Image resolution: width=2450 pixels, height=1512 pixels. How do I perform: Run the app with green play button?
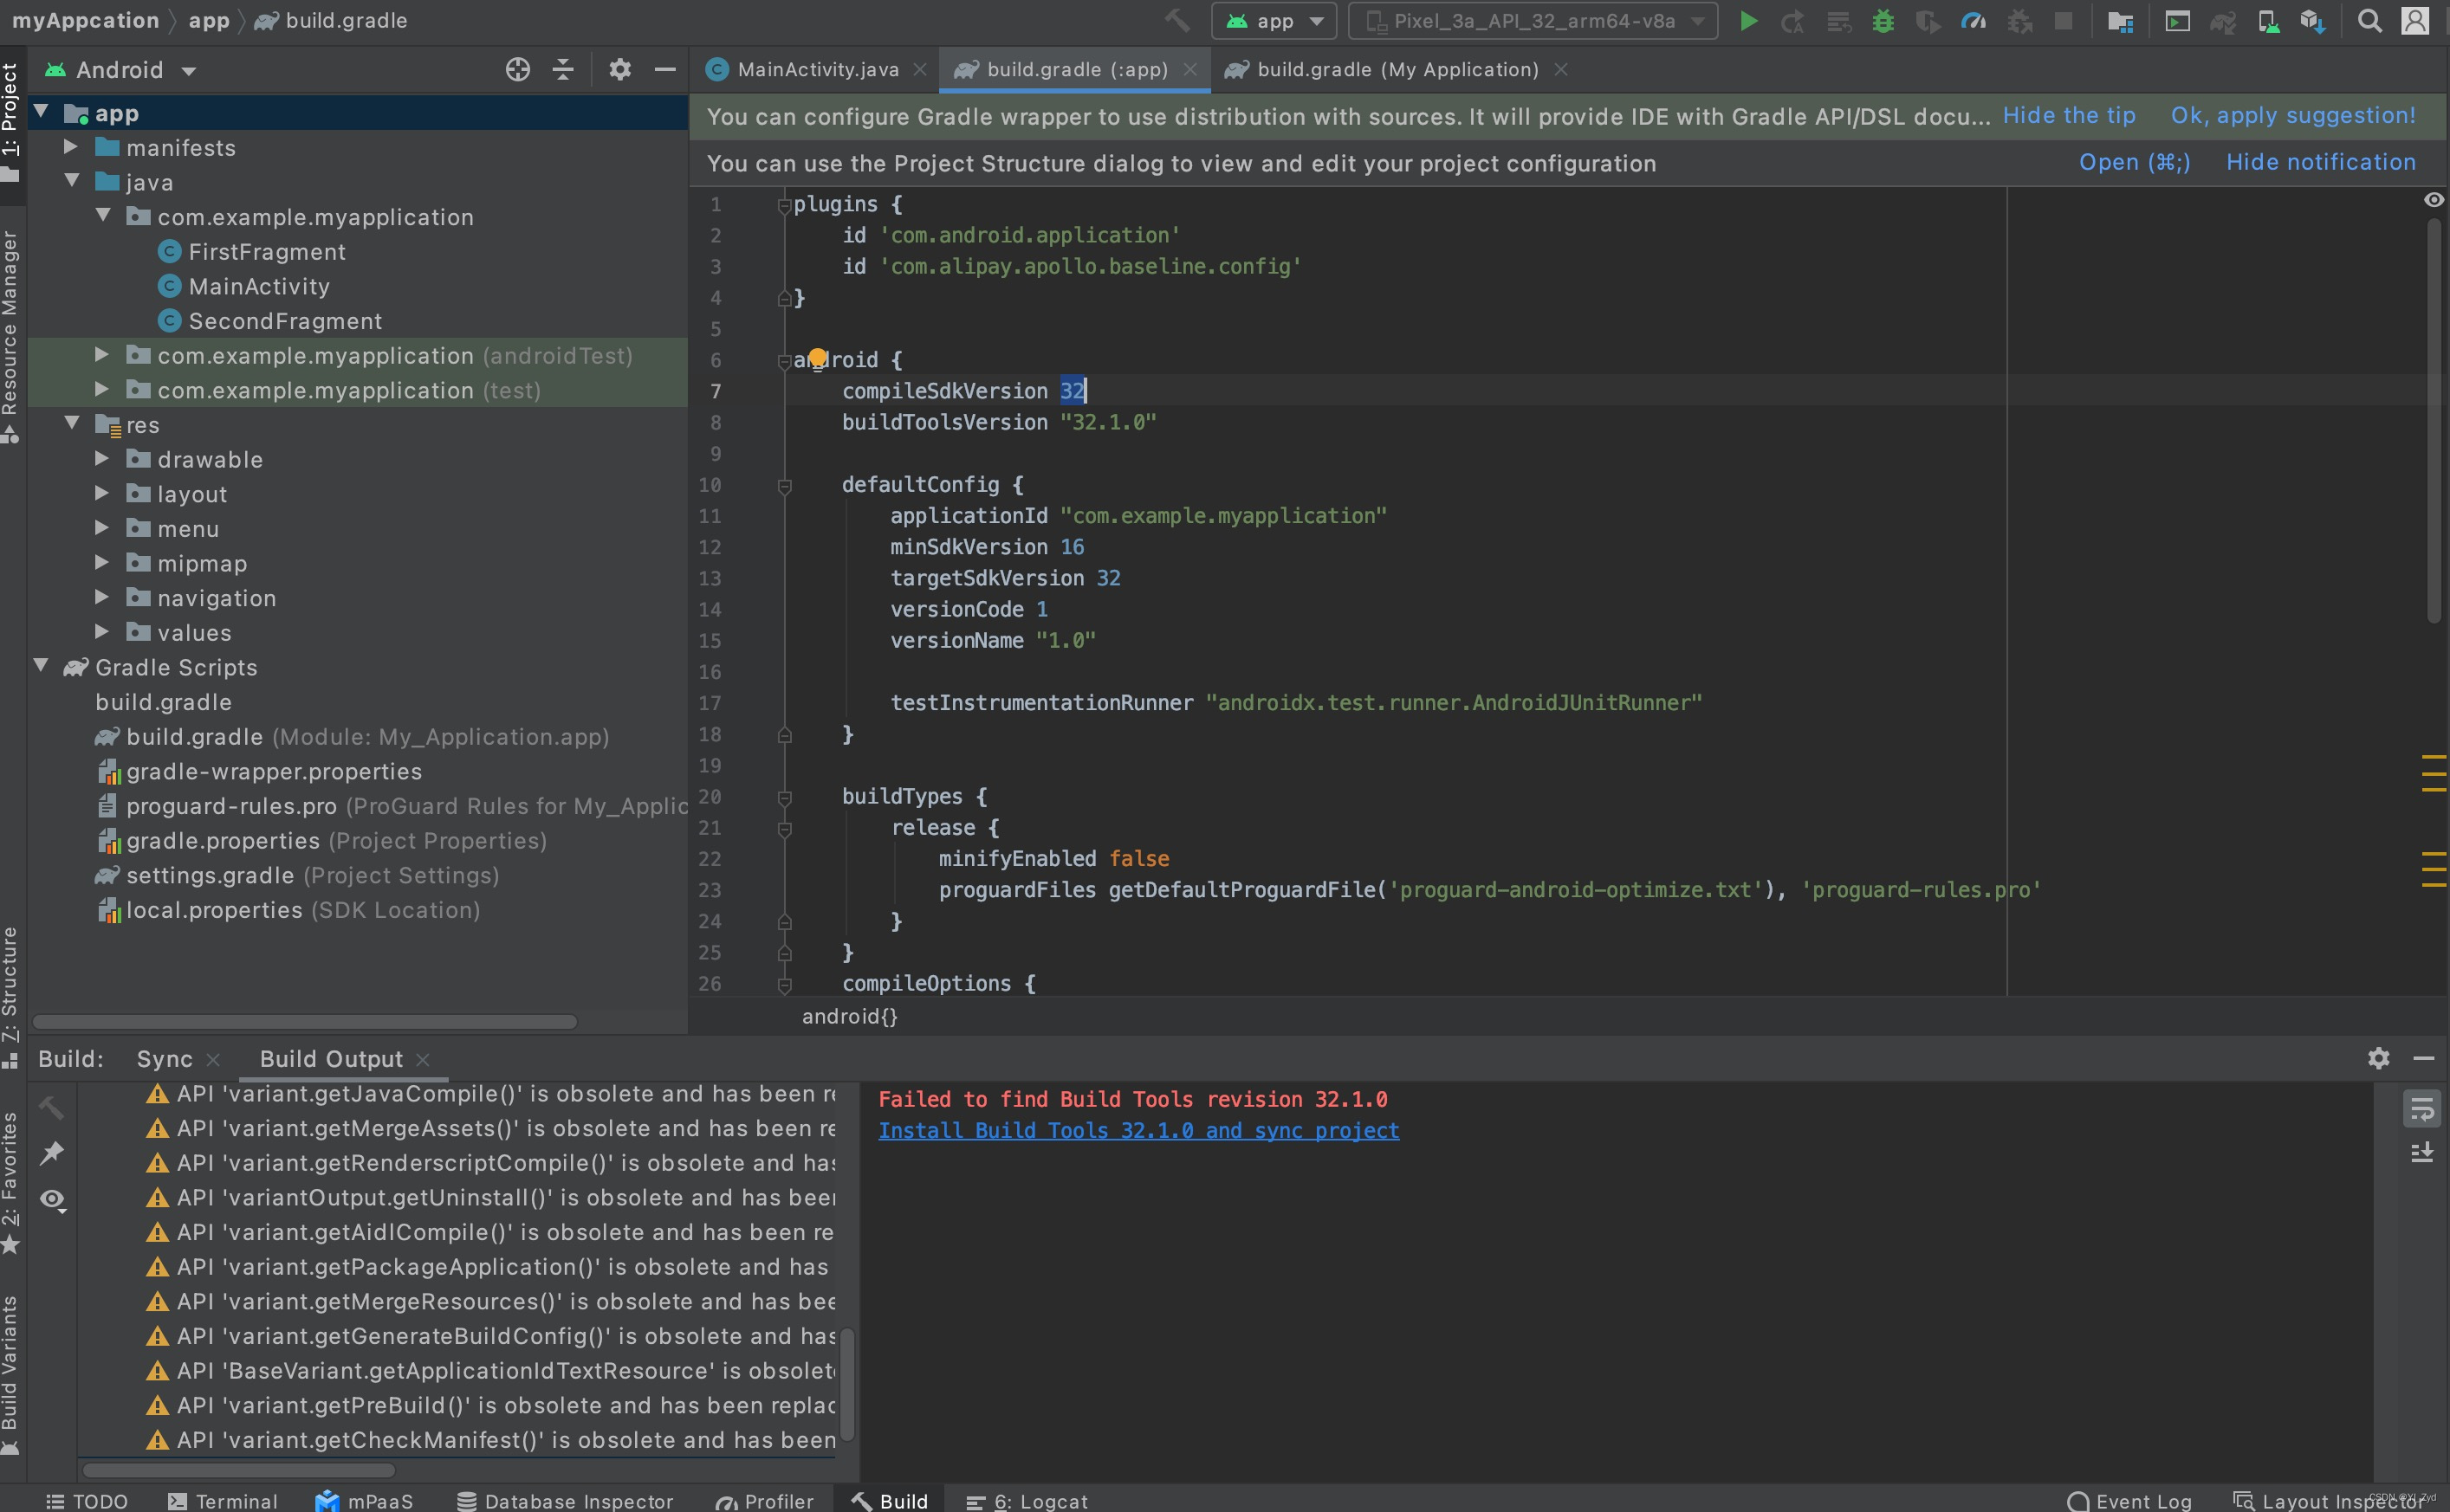point(1747,21)
